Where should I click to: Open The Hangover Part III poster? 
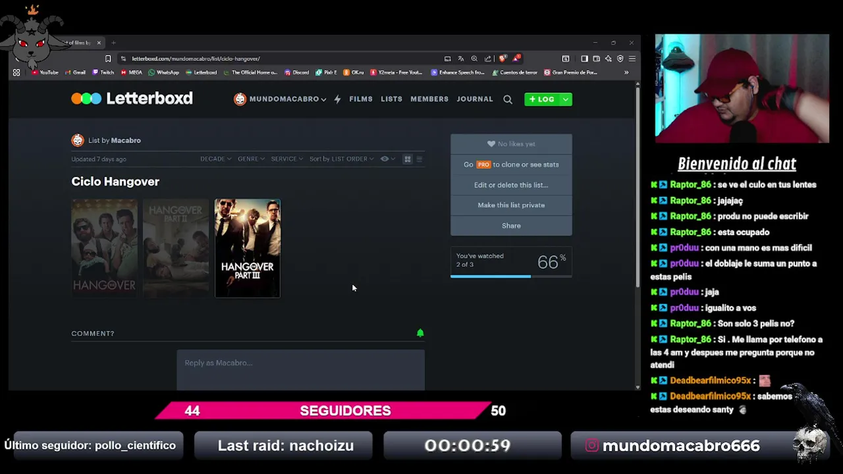click(x=248, y=248)
